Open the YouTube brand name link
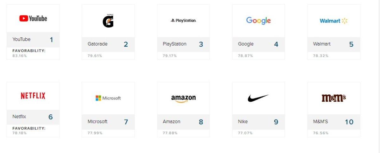 [x=22, y=40]
